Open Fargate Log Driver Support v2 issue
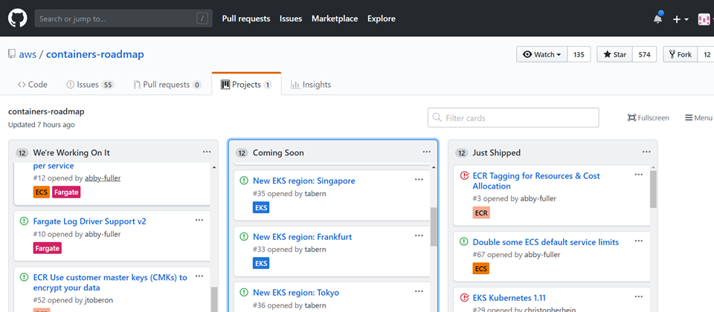 (x=90, y=221)
